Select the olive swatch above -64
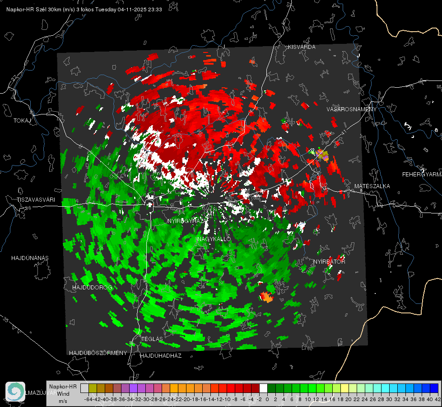Viewport: 442px width, 407px height. click(93, 388)
